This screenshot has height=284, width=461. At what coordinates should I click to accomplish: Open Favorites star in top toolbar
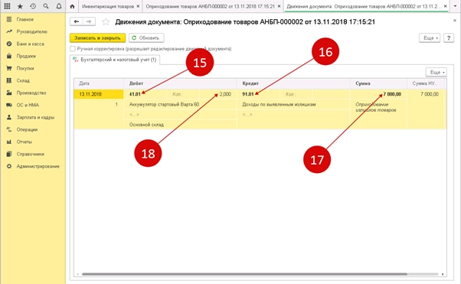click(x=20, y=6)
